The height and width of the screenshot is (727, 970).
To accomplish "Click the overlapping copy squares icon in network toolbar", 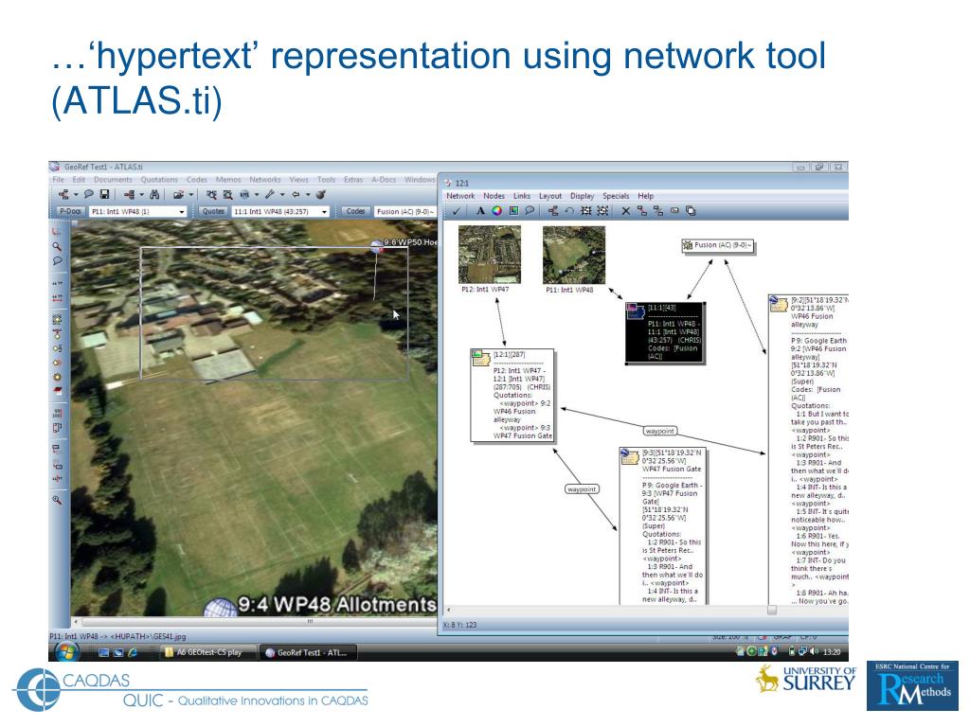I will click(x=691, y=211).
